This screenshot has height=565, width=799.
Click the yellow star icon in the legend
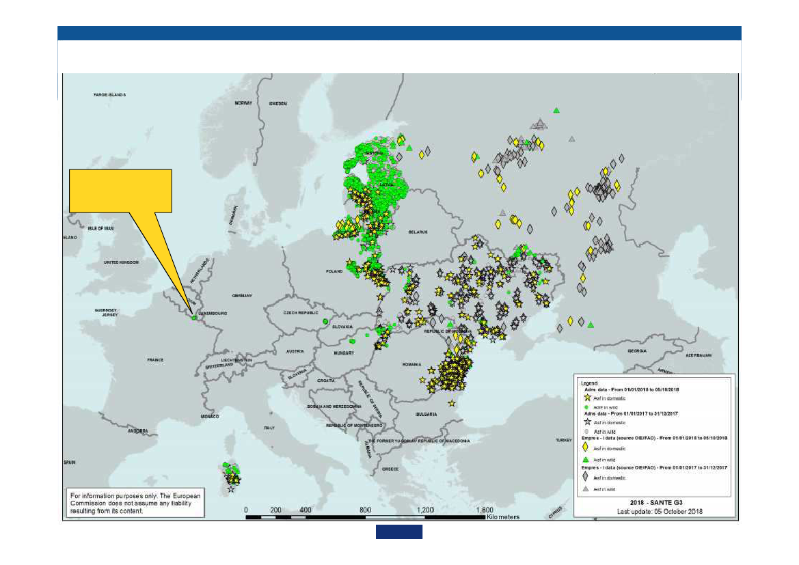(586, 398)
